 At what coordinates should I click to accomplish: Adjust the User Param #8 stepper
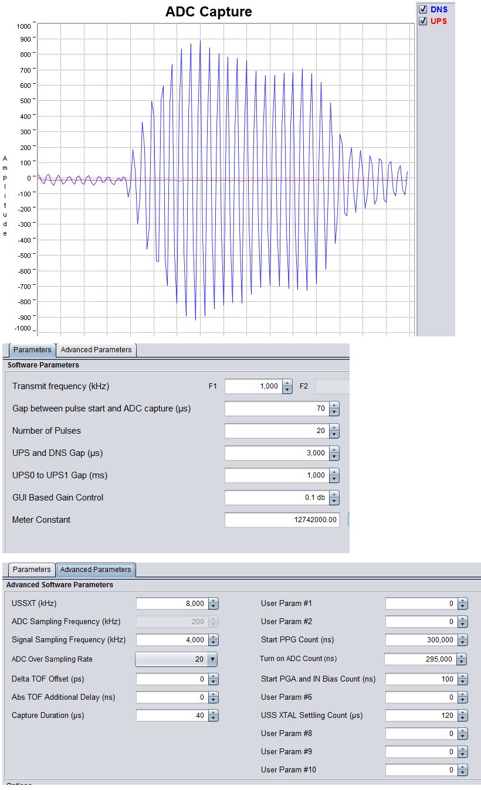463,734
